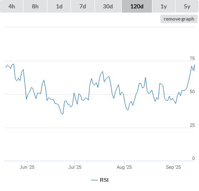Click the Sep '25 axis label
Screen dimensions: 199x191
click(173, 167)
